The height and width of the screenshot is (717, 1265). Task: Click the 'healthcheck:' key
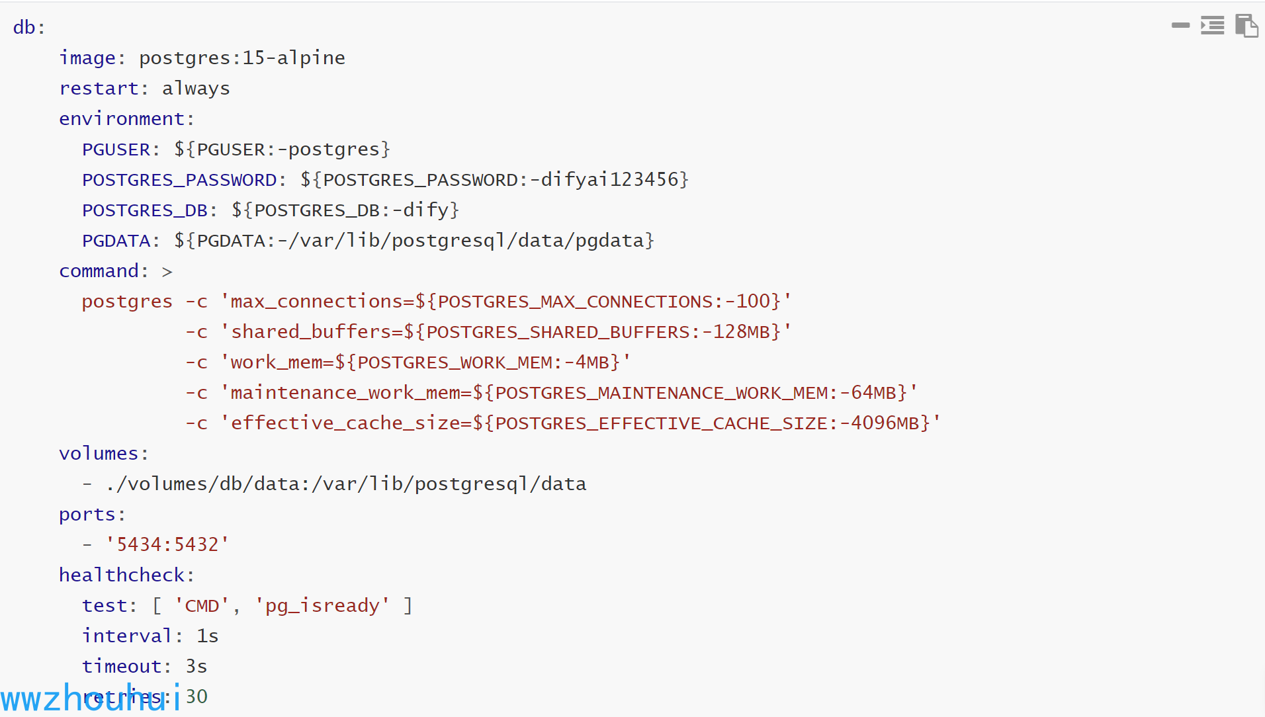click(127, 575)
